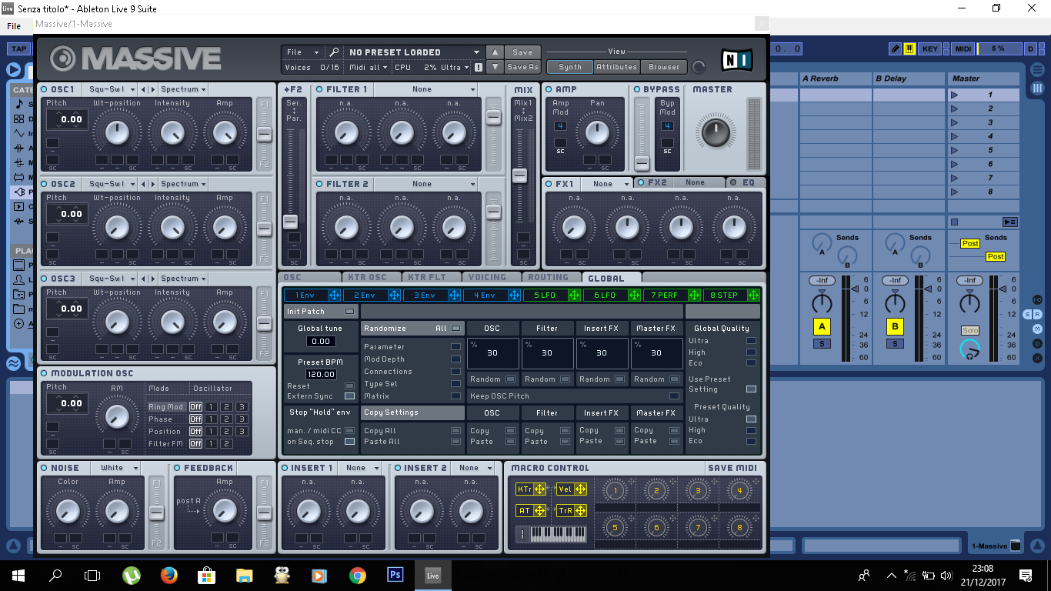This screenshot has height=591, width=1051.
Task: Click macro control knob 8
Action: [739, 527]
